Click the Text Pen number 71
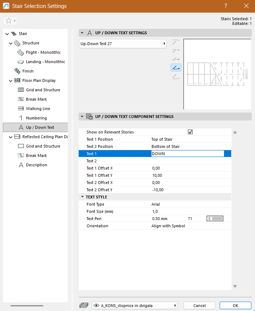Viewport: 255px width, 311px height. pyautogui.click(x=190, y=219)
